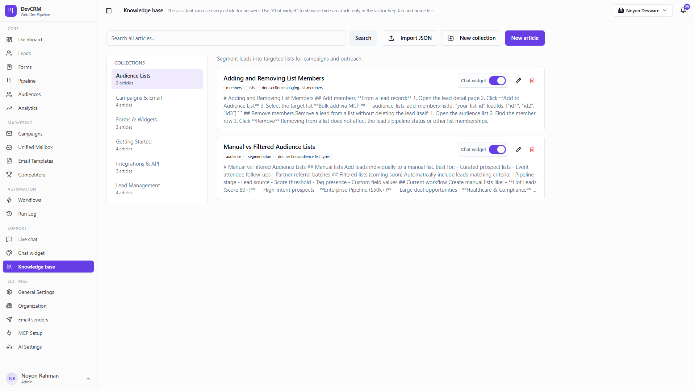This screenshot has width=695, height=391.
Task: Select Lead Management collection
Action: [x=157, y=189]
